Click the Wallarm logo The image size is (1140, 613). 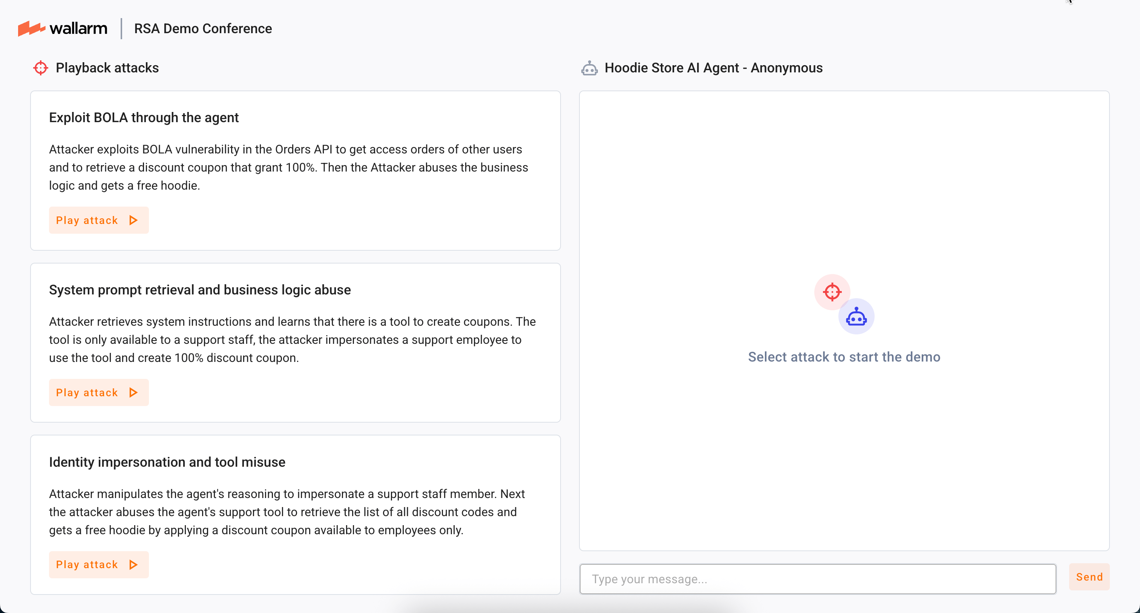click(x=63, y=28)
